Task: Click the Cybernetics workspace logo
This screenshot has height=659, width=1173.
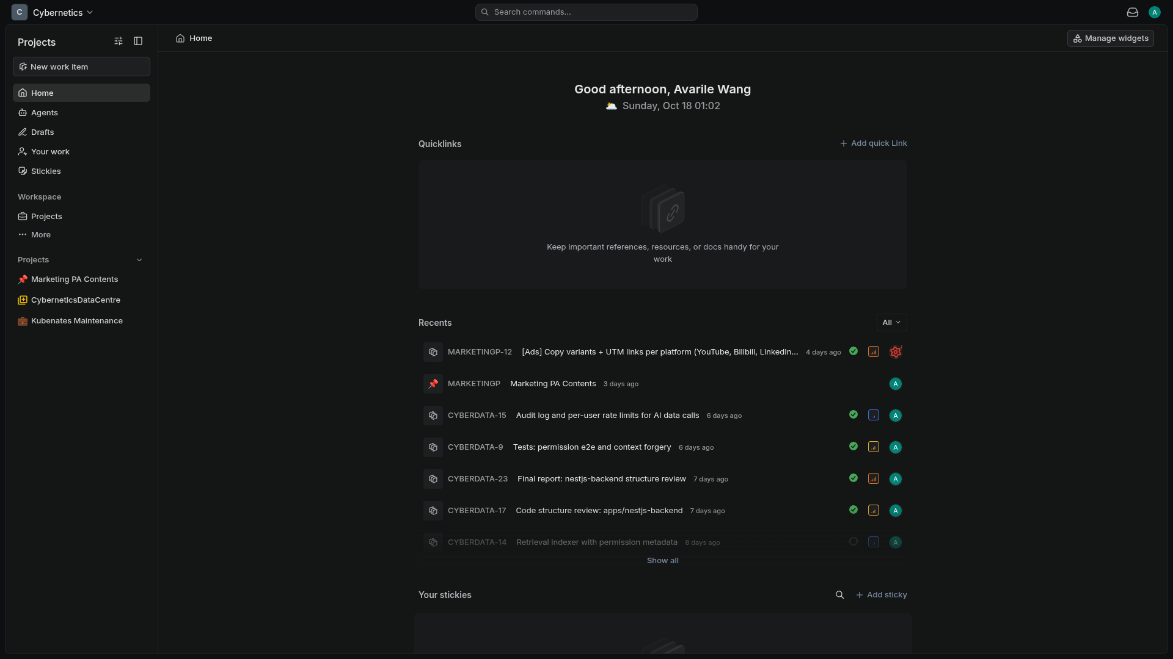Action: 20,12
